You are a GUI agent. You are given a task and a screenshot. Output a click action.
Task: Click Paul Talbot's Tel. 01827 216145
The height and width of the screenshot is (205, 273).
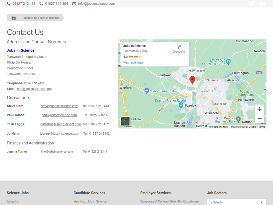point(96,115)
